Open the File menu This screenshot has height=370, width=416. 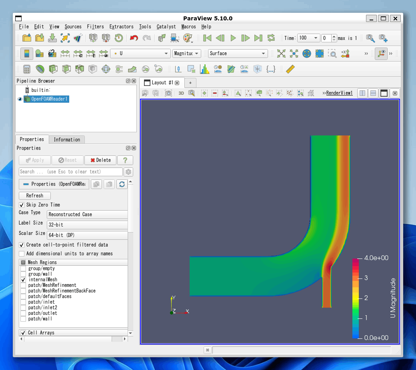[24, 26]
